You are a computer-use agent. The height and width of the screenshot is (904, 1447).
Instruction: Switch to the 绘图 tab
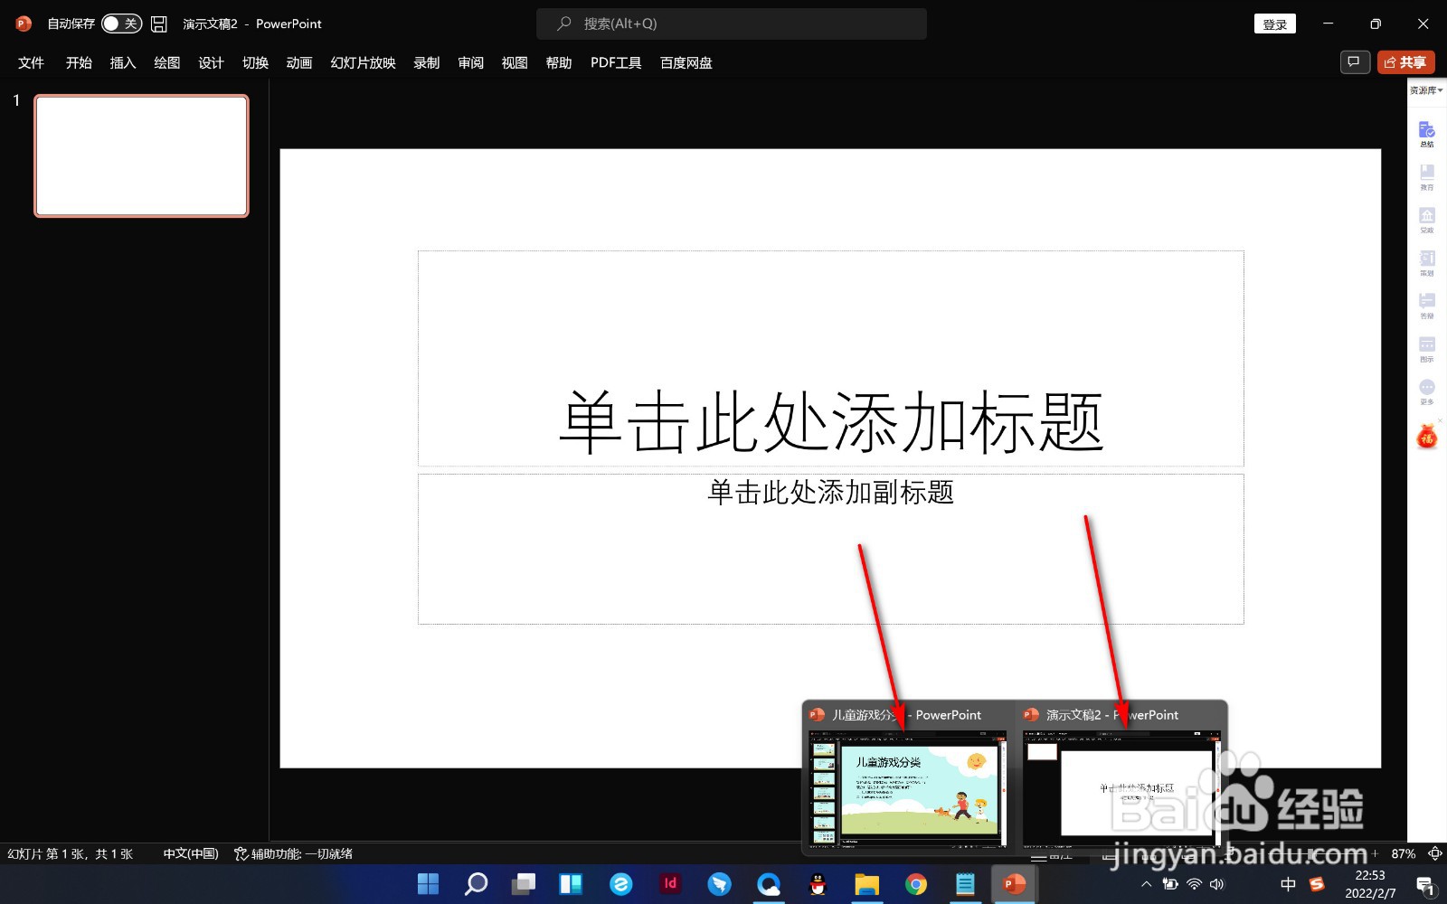(x=167, y=62)
